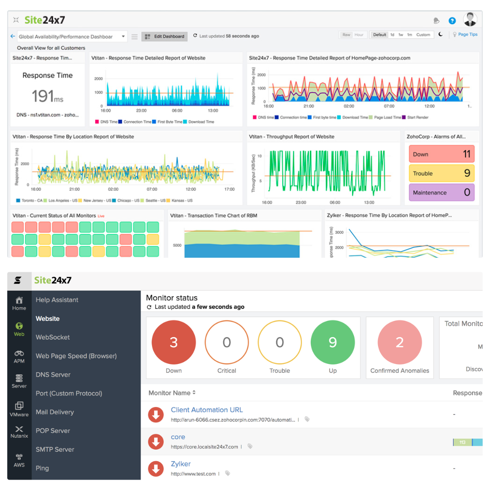Click the blue help question mark icon
The height and width of the screenshot is (490, 490).
[x=452, y=20]
